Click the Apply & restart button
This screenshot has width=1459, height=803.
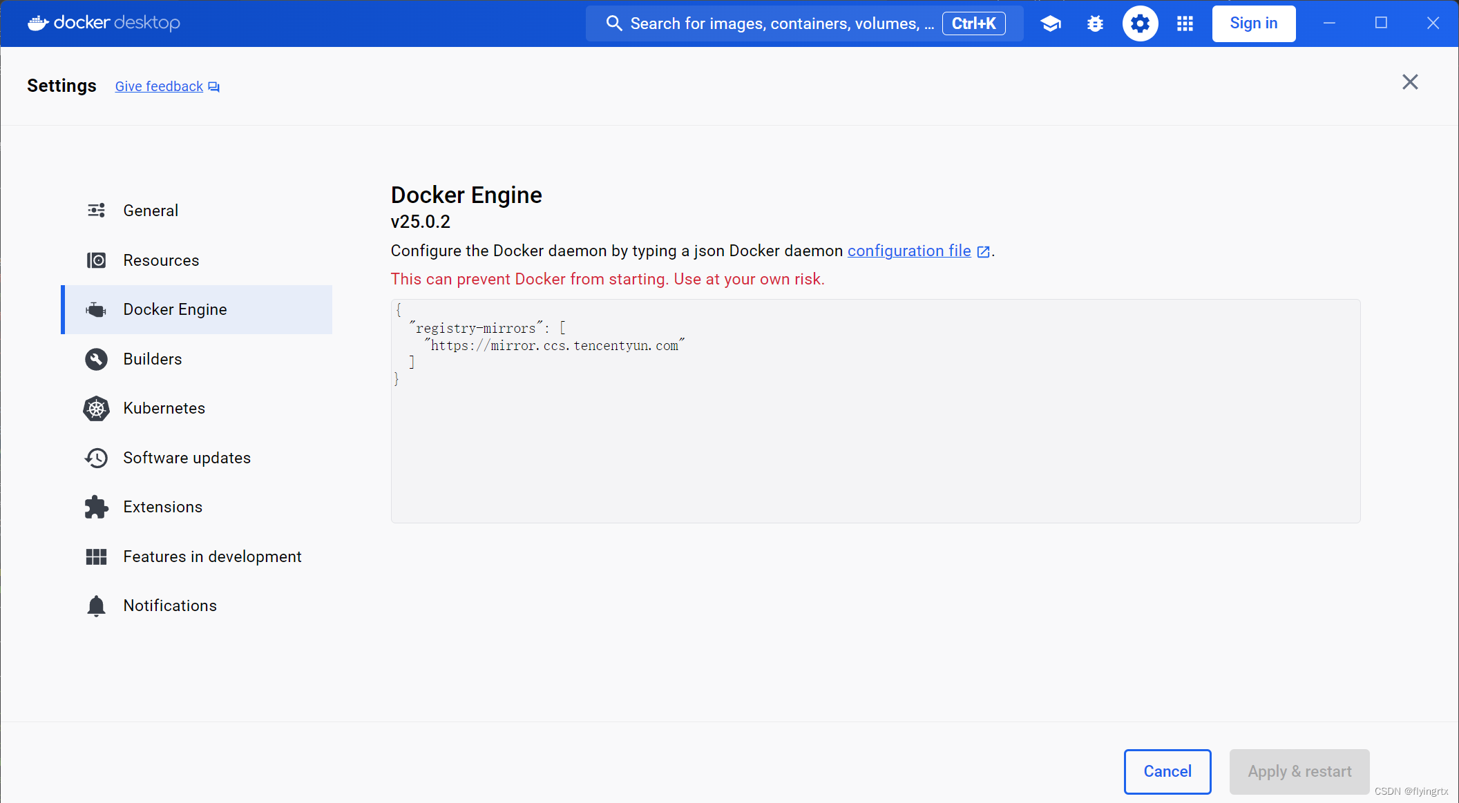[x=1299, y=771]
